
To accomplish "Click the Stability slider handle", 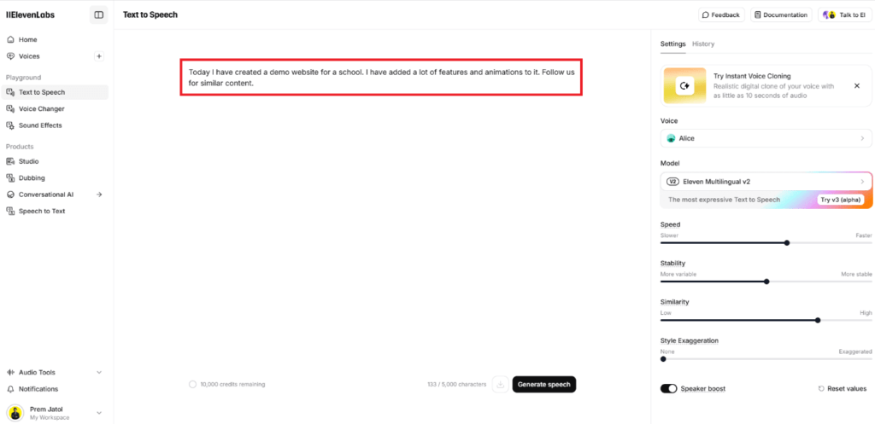I will pyautogui.click(x=766, y=282).
